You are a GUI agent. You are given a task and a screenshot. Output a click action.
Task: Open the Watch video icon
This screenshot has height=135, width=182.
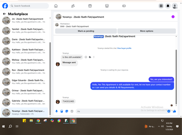pyautogui.click(x=90, y=6)
